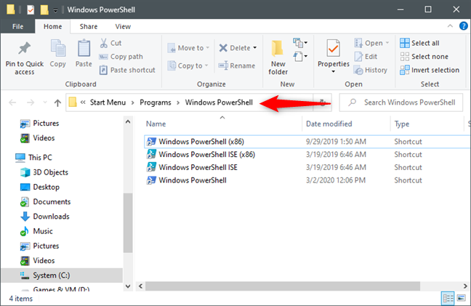Viewport: 471px width, 306px height.
Task: Click Start Menu in the address bar
Action: (x=108, y=102)
